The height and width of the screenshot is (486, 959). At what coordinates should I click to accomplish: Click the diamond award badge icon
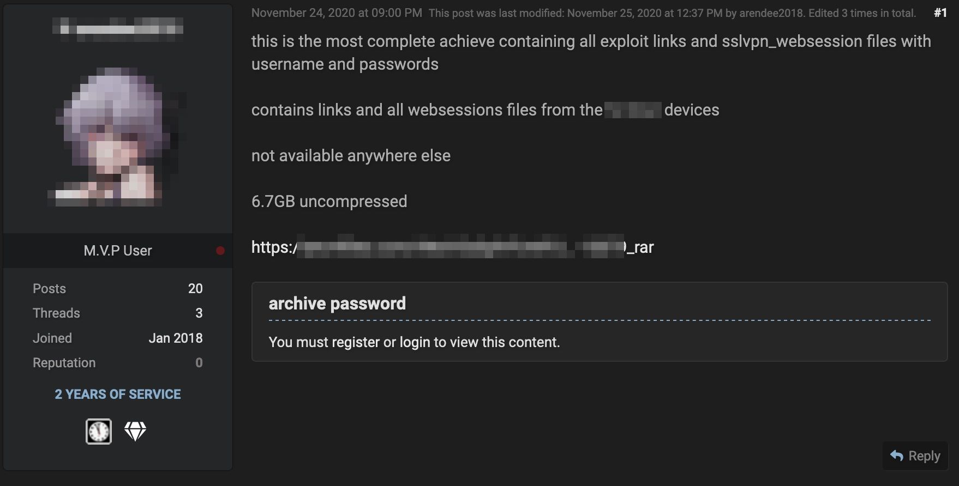[x=135, y=432]
